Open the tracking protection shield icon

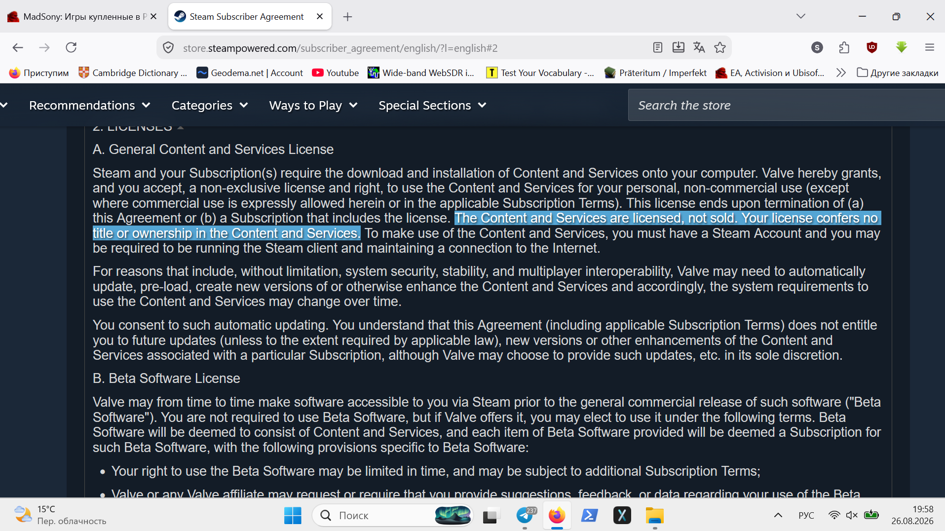(168, 48)
